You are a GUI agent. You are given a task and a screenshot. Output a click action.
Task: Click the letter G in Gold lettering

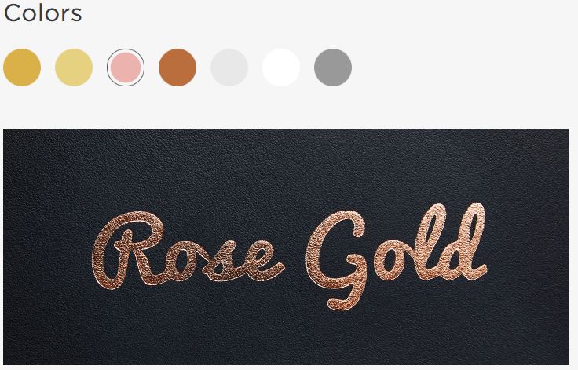[x=337, y=260]
